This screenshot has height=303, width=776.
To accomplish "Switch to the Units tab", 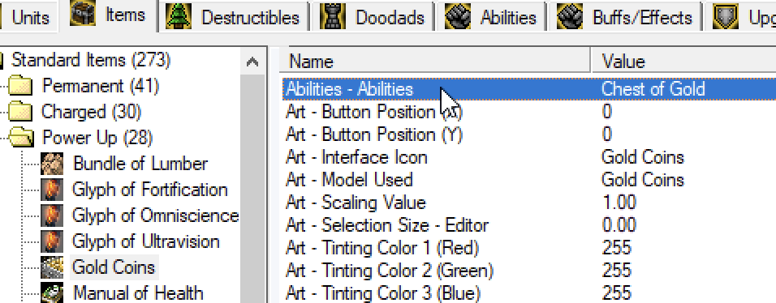I will pos(28,18).
